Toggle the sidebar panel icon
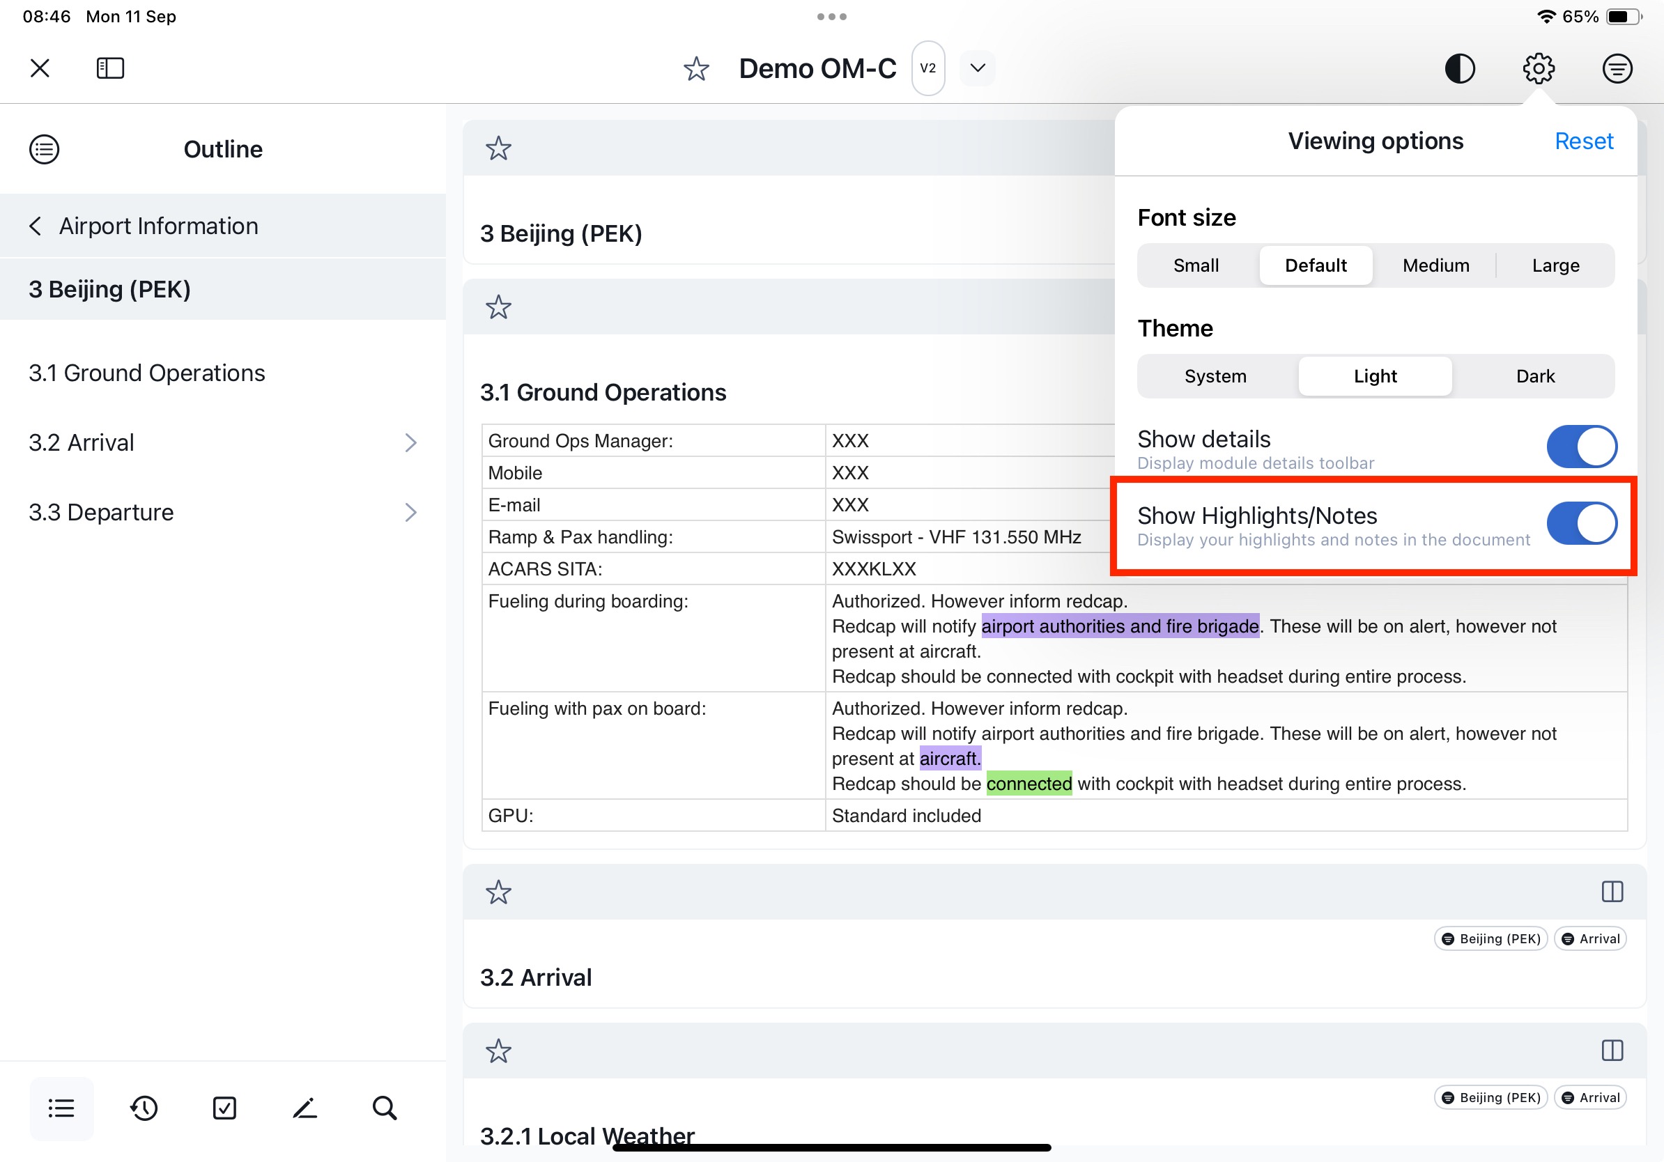The width and height of the screenshot is (1664, 1162). click(x=110, y=68)
